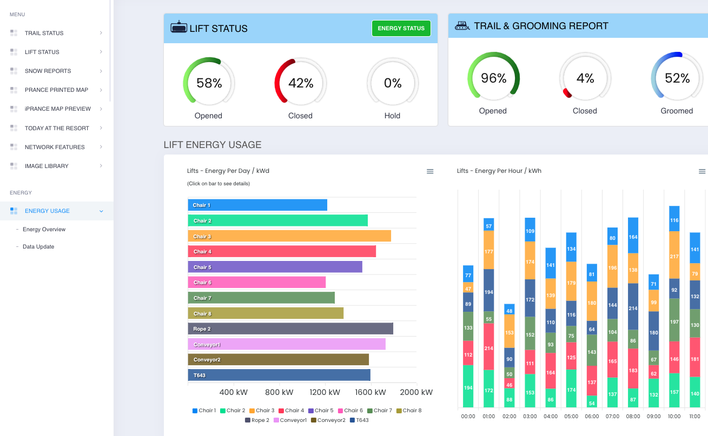This screenshot has height=436, width=708.
Task: Click the snowcat icon in Trail & Grooming Report
Action: 462,25
